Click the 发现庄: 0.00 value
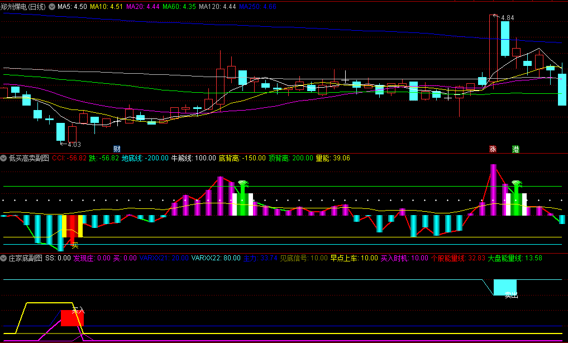This screenshot has width=568, height=343. pos(92,258)
